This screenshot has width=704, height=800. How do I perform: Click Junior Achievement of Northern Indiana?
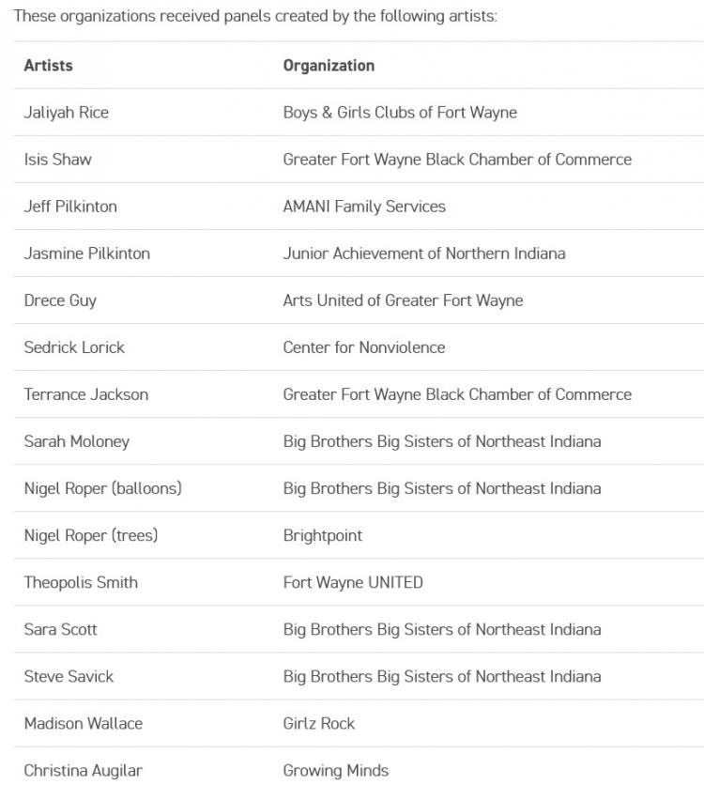pos(424,254)
